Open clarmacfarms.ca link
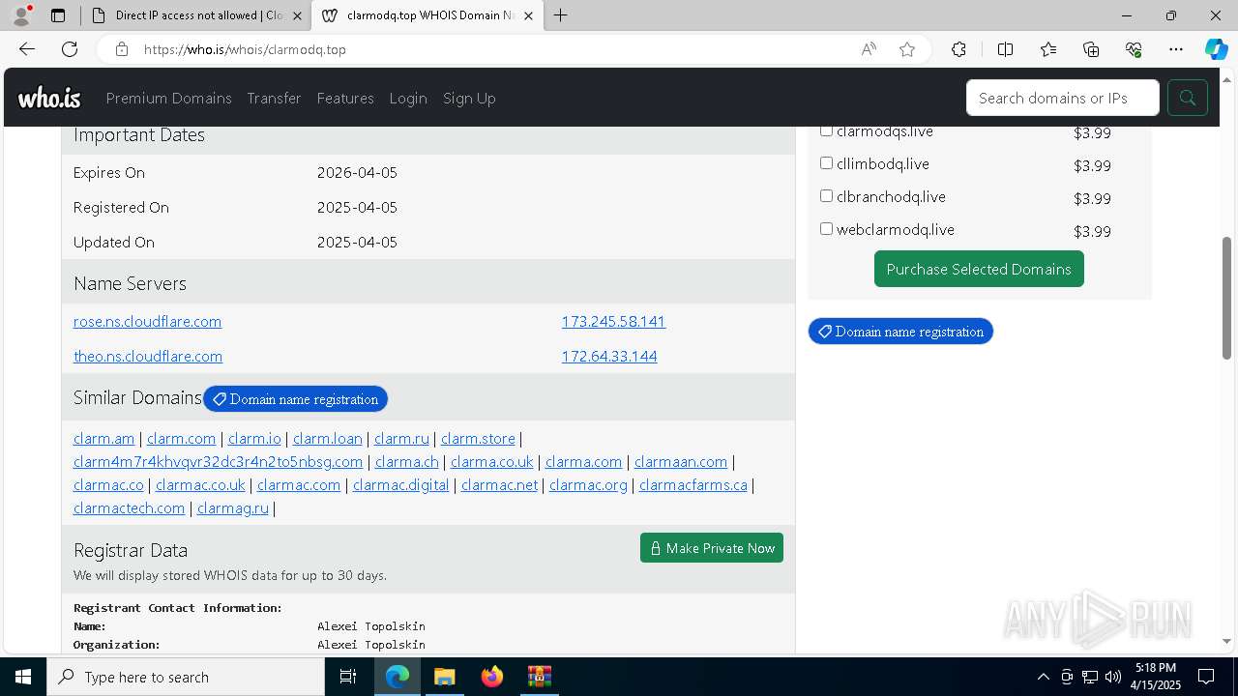Image resolution: width=1238 pixels, height=696 pixels. click(x=693, y=484)
